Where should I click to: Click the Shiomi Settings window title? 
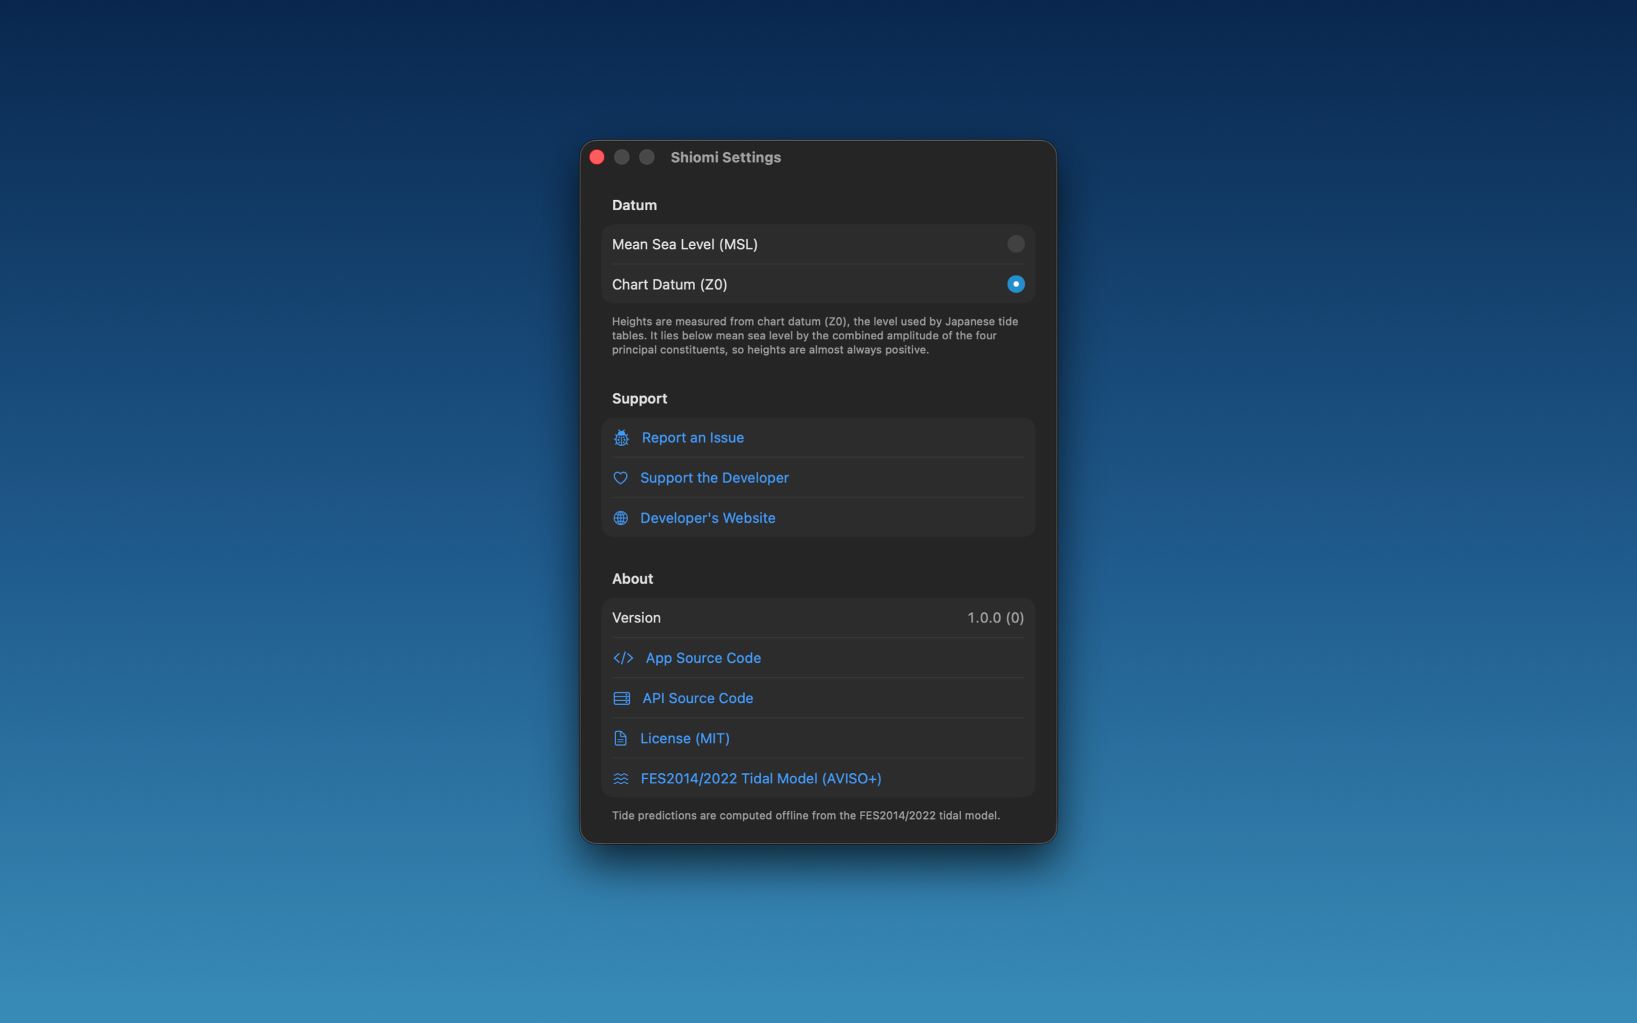725,157
